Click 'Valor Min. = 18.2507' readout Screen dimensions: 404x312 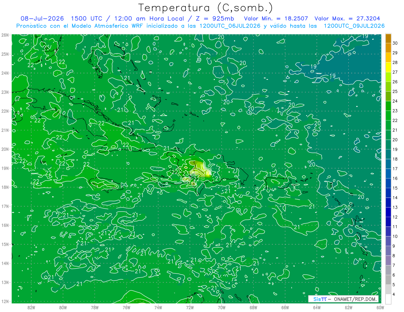click(276, 18)
